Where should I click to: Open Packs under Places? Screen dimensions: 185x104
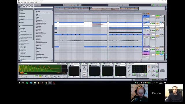pos(22,27)
